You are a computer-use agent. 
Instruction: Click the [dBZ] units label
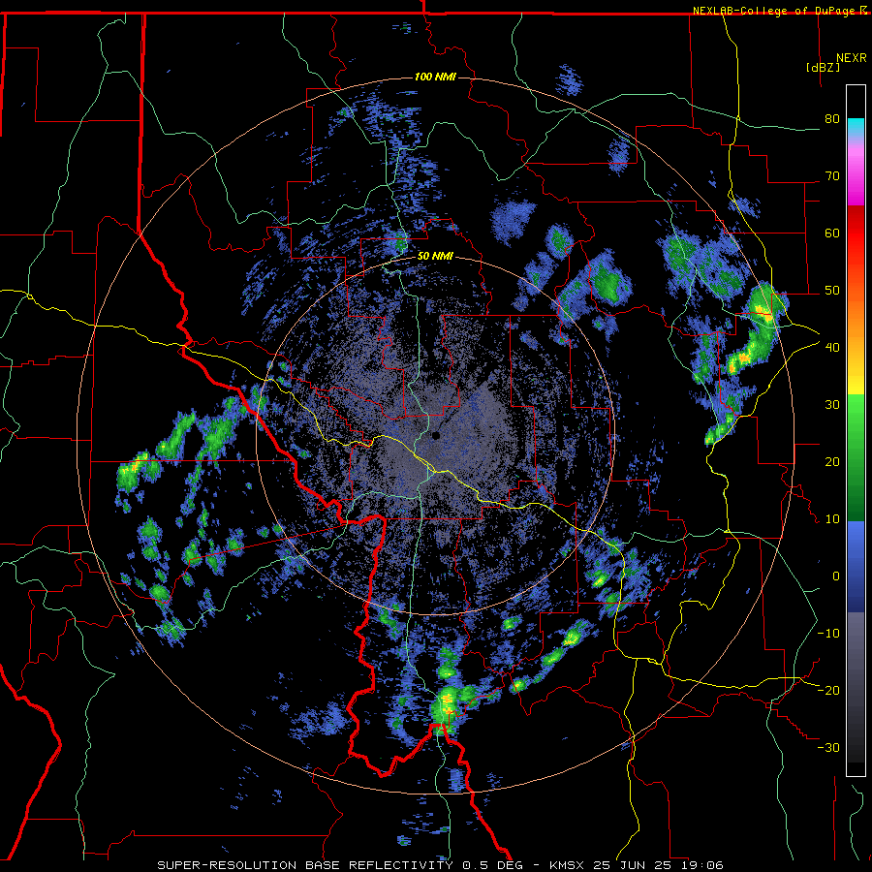pyautogui.click(x=823, y=67)
